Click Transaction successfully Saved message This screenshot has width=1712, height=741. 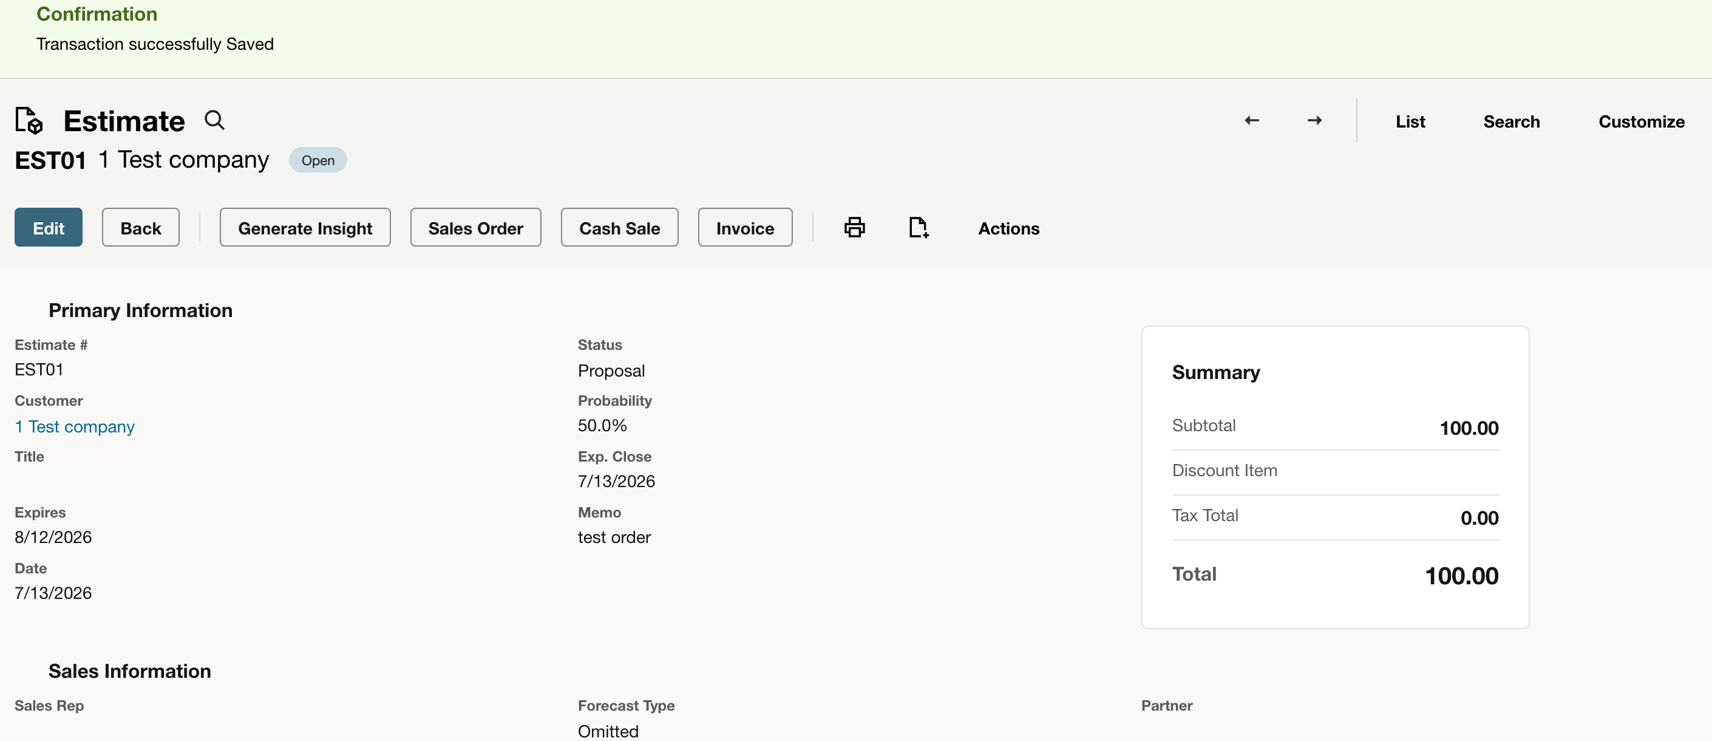coord(155,44)
